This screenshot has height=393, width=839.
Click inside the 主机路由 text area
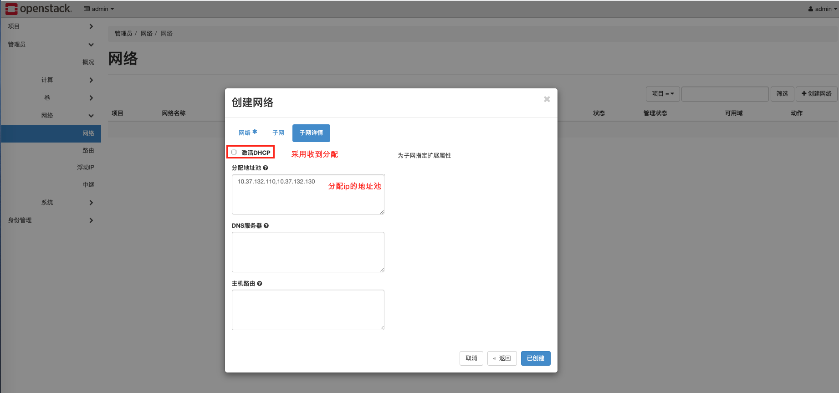[x=308, y=310]
